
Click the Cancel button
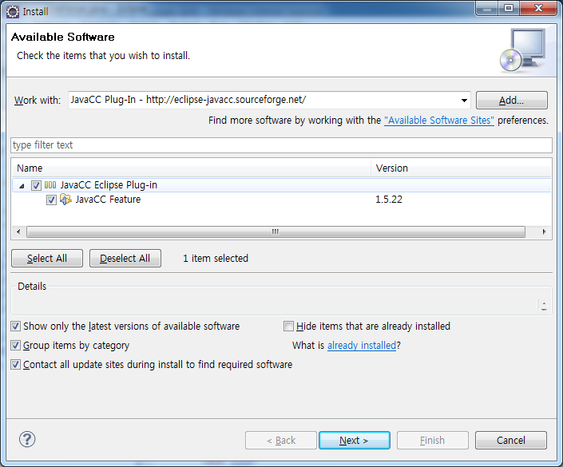[511, 441]
